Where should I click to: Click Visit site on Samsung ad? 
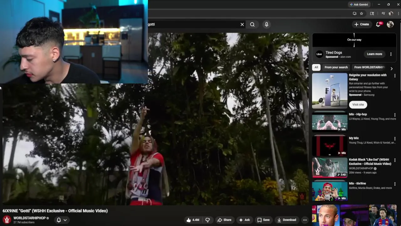click(358, 105)
